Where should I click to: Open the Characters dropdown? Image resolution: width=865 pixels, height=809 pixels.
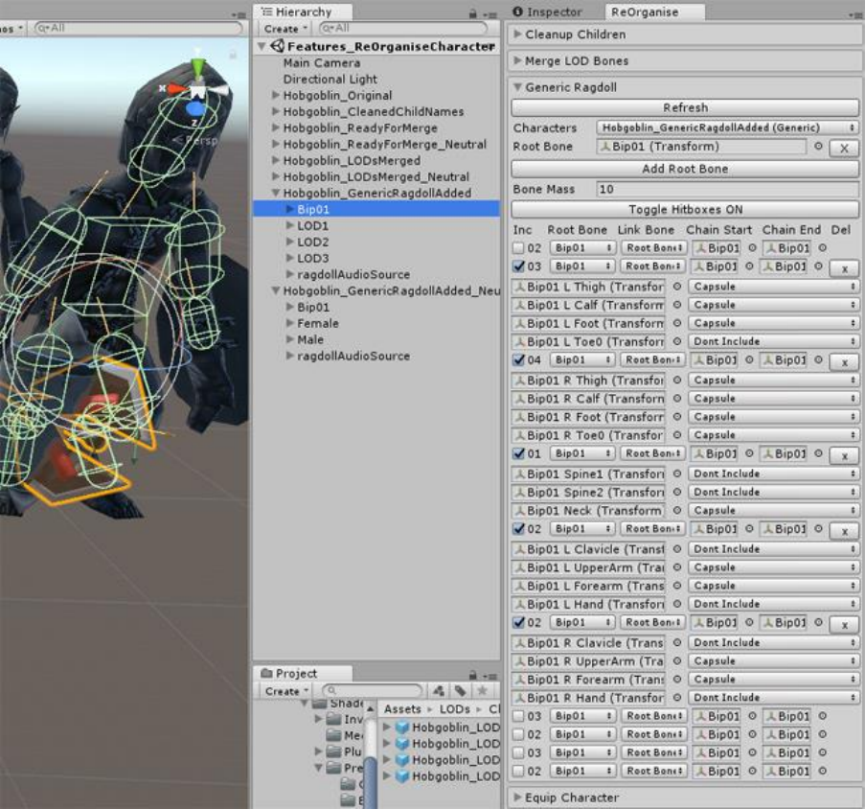tap(727, 127)
